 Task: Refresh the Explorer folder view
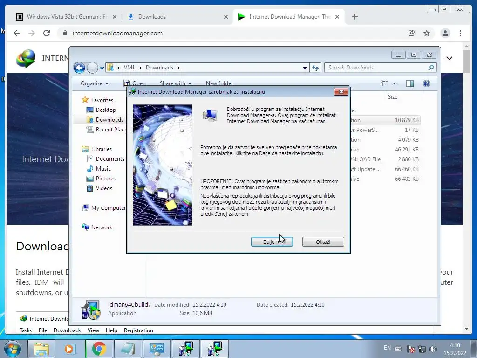[x=315, y=68]
